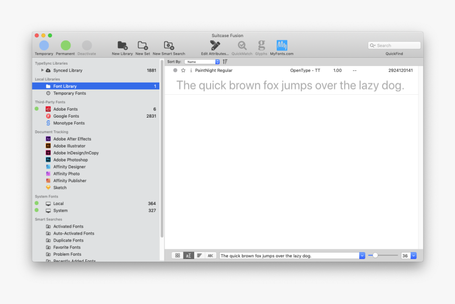The width and height of the screenshot is (455, 304).
Task: Toggle Adobe Fonts green activation dot
Action: (37, 109)
